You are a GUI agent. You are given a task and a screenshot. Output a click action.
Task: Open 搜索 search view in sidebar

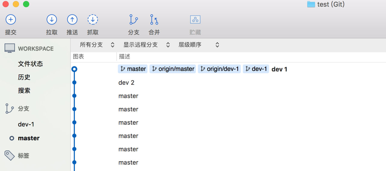point(24,91)
